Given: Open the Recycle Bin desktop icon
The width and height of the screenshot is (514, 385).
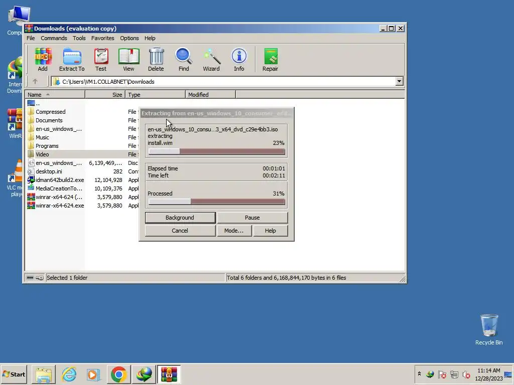Looking at the screenshot, I should (489, 330).
